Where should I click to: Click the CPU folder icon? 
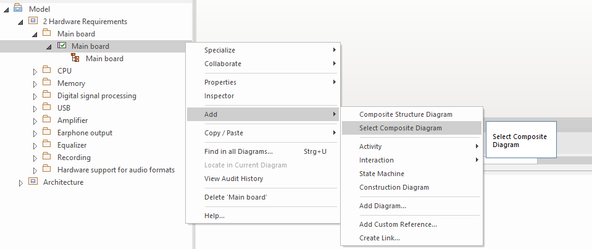[x=46, y=70]
